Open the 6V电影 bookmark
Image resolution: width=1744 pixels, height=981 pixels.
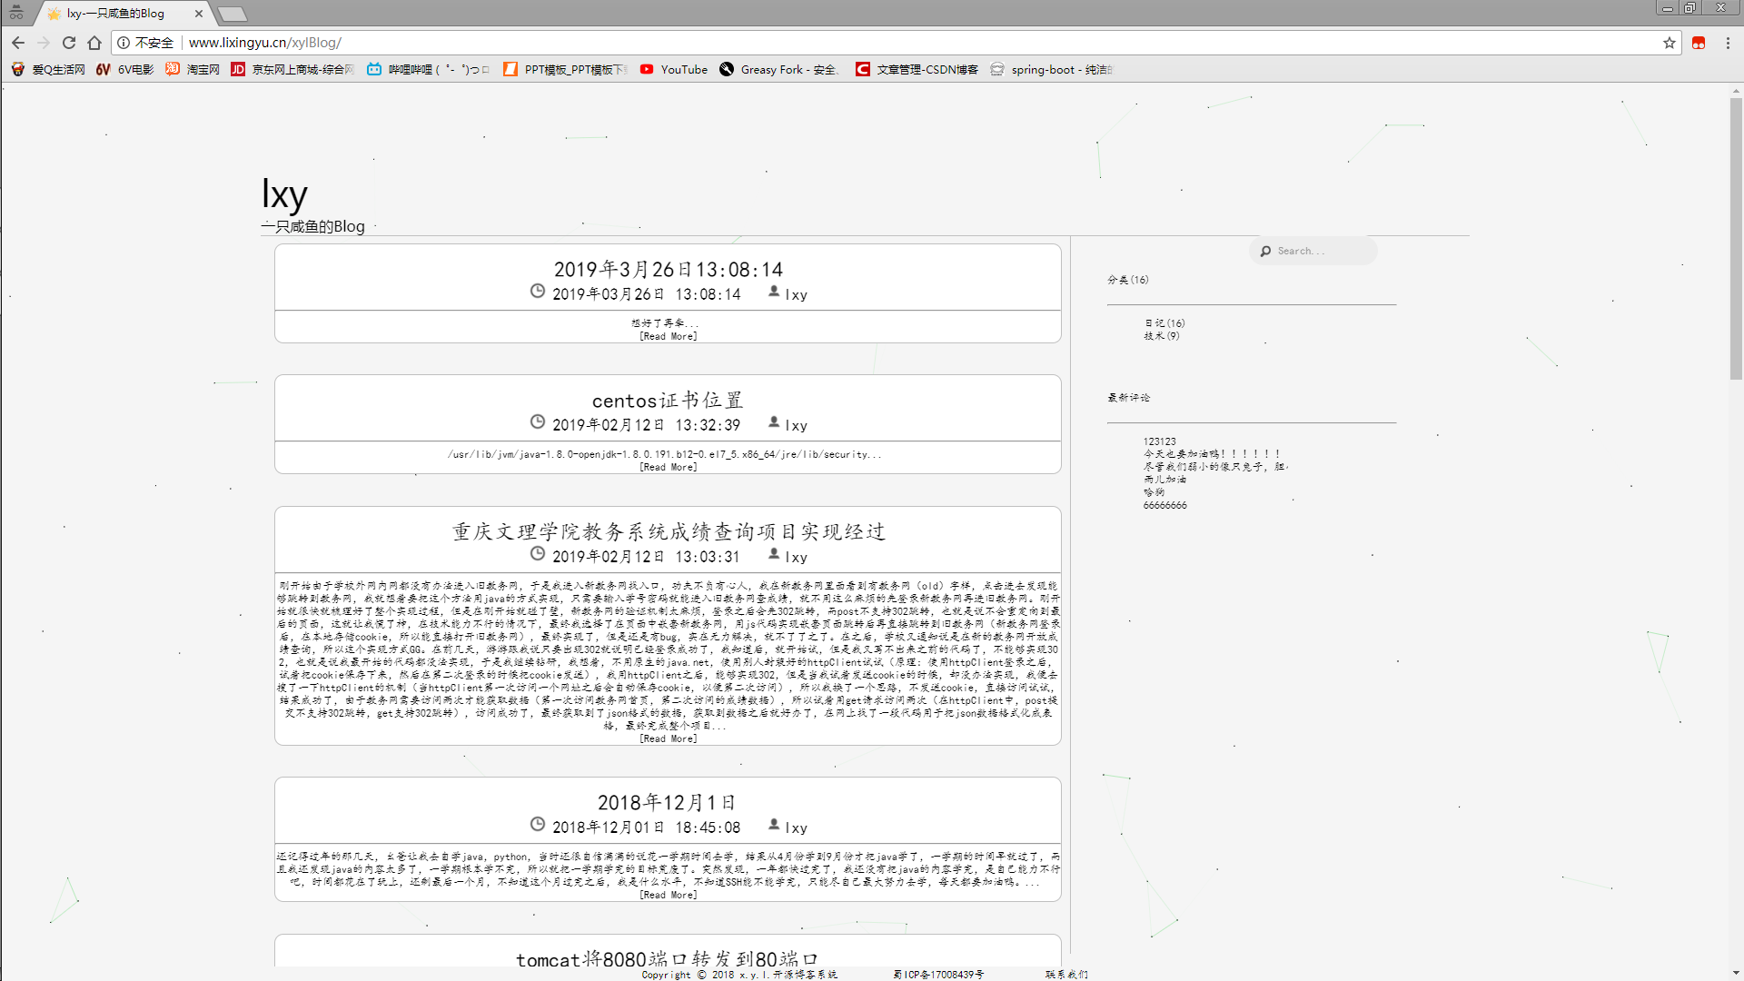click(x=125, y=69)
